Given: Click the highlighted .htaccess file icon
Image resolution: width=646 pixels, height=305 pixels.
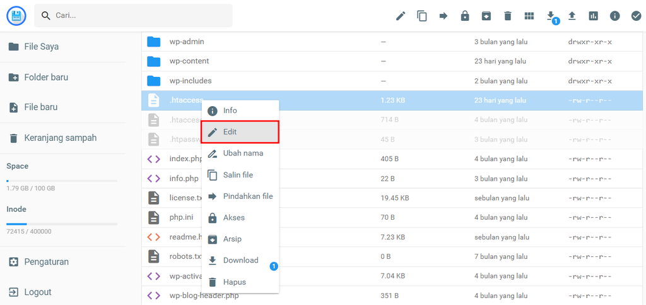Looking at the screenshot, I should 154,100.
